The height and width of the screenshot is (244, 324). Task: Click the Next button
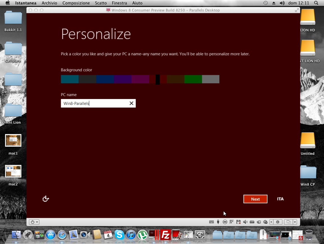pos(255,199)
